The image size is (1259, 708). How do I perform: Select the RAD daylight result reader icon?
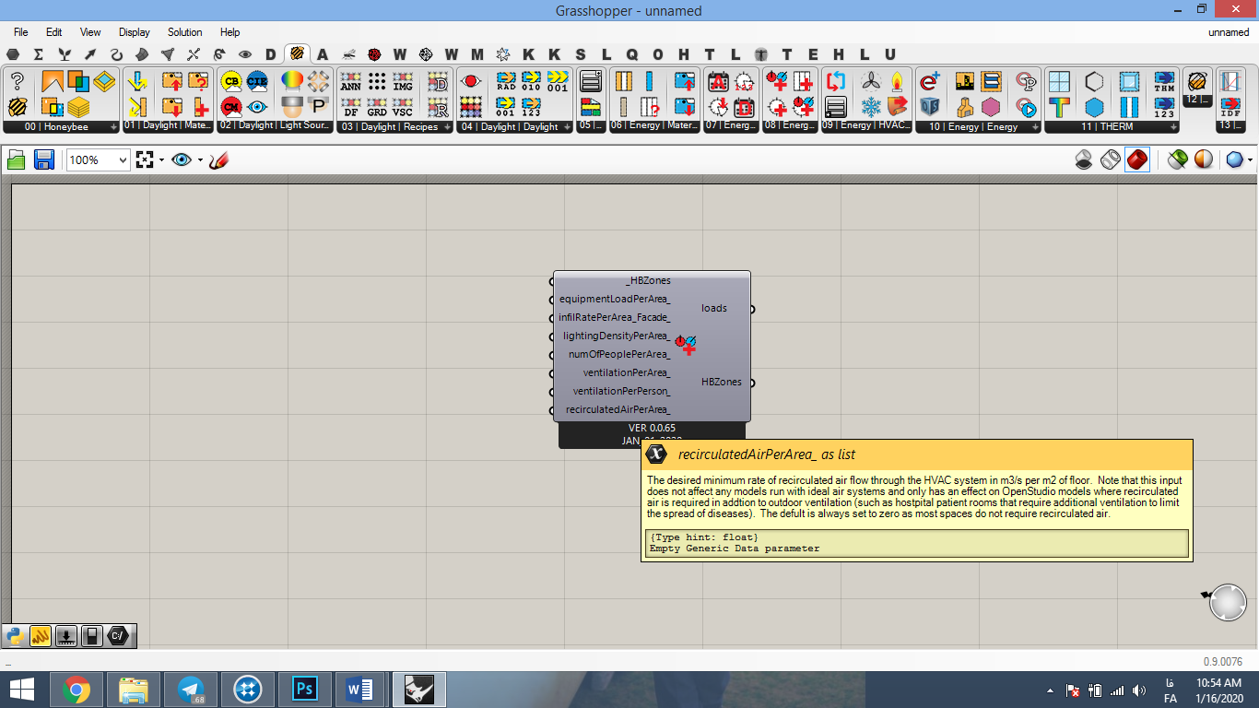(506, 81)
